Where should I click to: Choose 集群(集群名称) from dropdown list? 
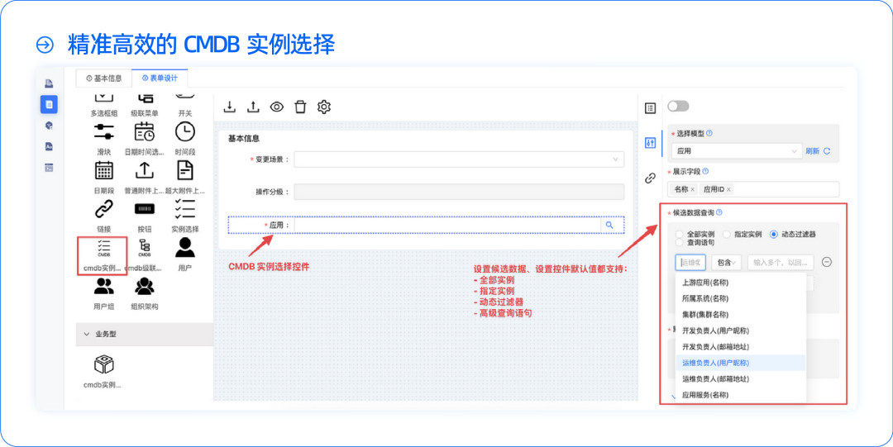point(740,314)
